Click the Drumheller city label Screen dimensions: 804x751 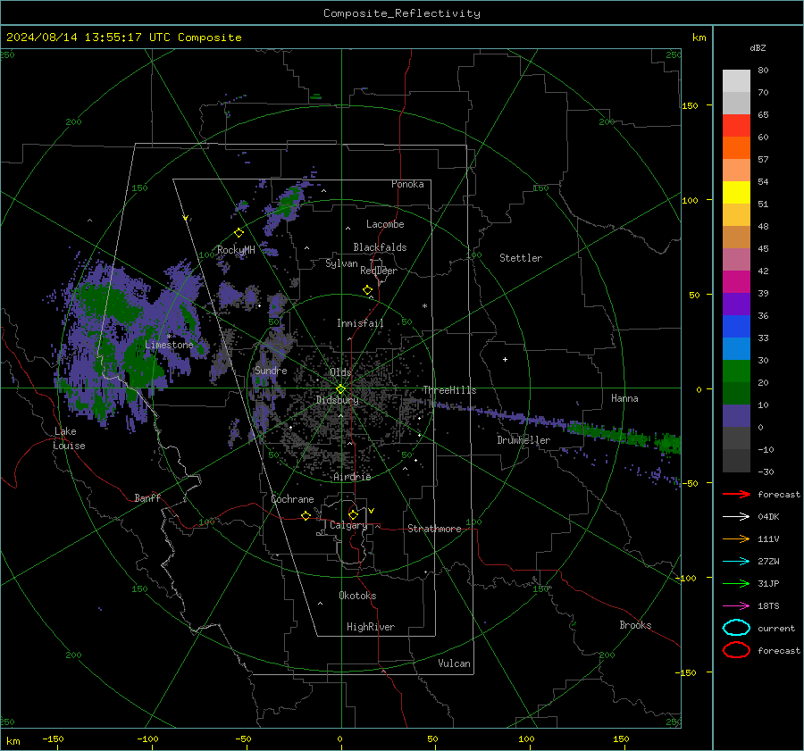pos(523,440)
